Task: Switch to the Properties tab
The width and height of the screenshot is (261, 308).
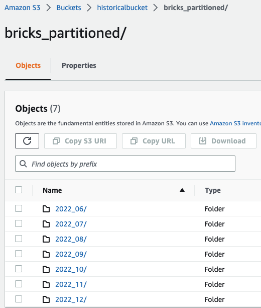Action: click(79, 65)
